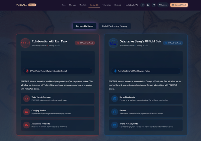Image resolution: width=201 pixels, height=141 pixels.
Task: Select the Partnership Cards tab
Action: tap(85, 26)
